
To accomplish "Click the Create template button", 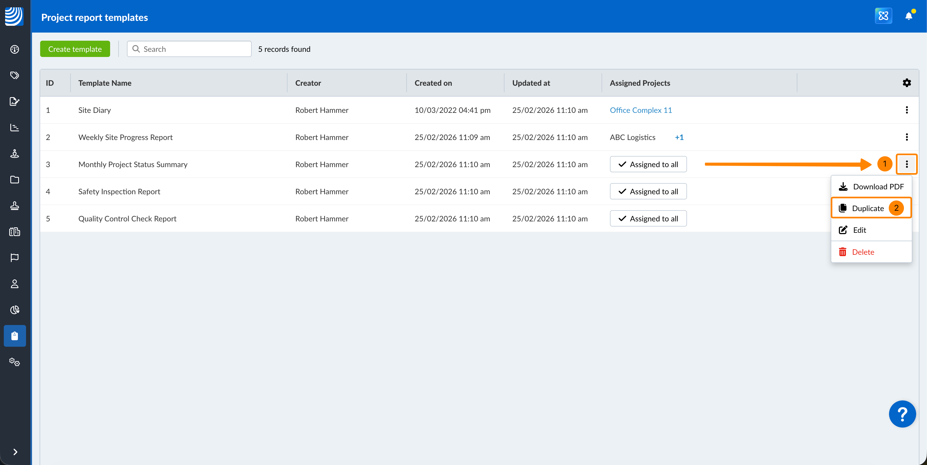I will (x=75, y=49).
